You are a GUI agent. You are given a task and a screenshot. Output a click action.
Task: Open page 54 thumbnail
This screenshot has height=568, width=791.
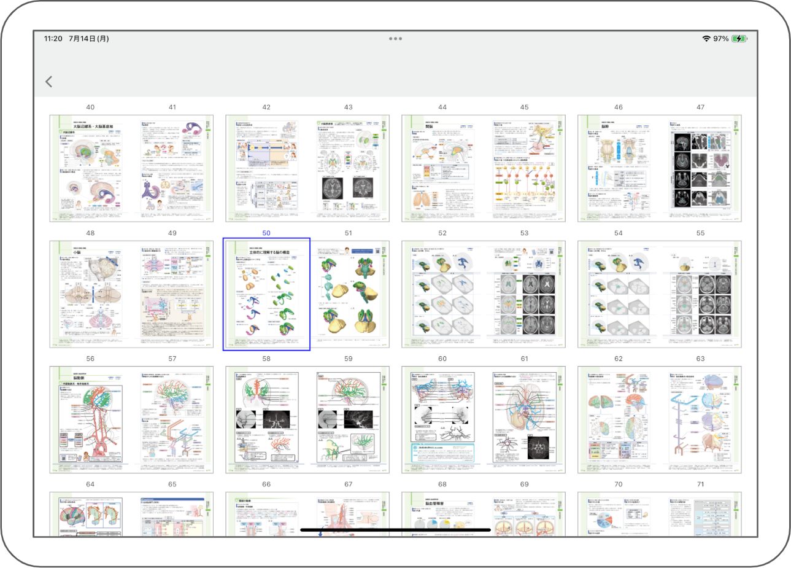(619, 294)
